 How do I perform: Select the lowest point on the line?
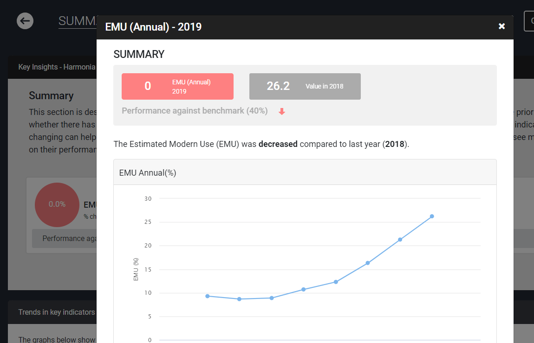click(240, 299)
